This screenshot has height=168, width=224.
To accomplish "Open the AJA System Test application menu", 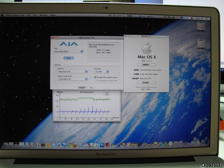I will pos(15,15).
